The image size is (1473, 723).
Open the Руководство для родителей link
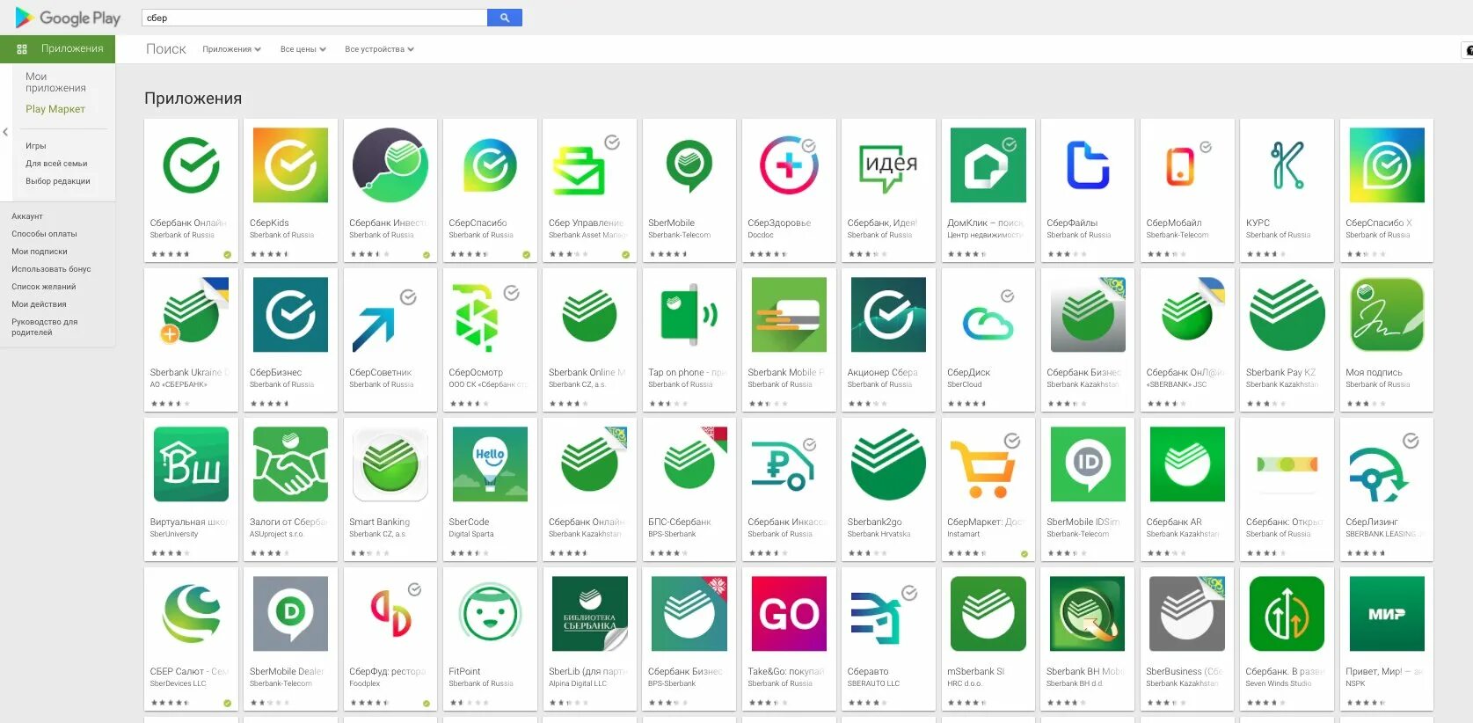pos(44,327)
